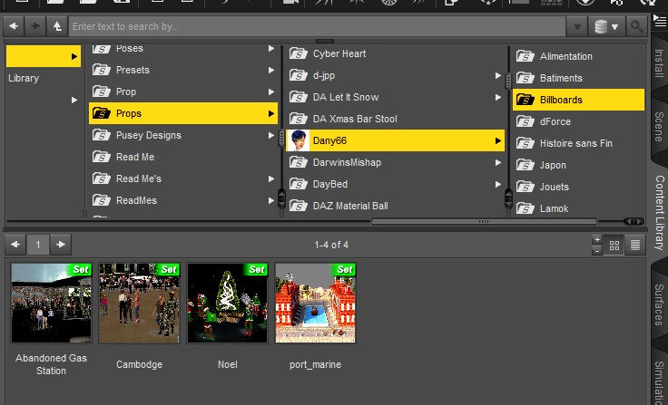Screen dimensions: 668x405
Task: Open the Surfaces tab
Action: click(x=659, y=304)
